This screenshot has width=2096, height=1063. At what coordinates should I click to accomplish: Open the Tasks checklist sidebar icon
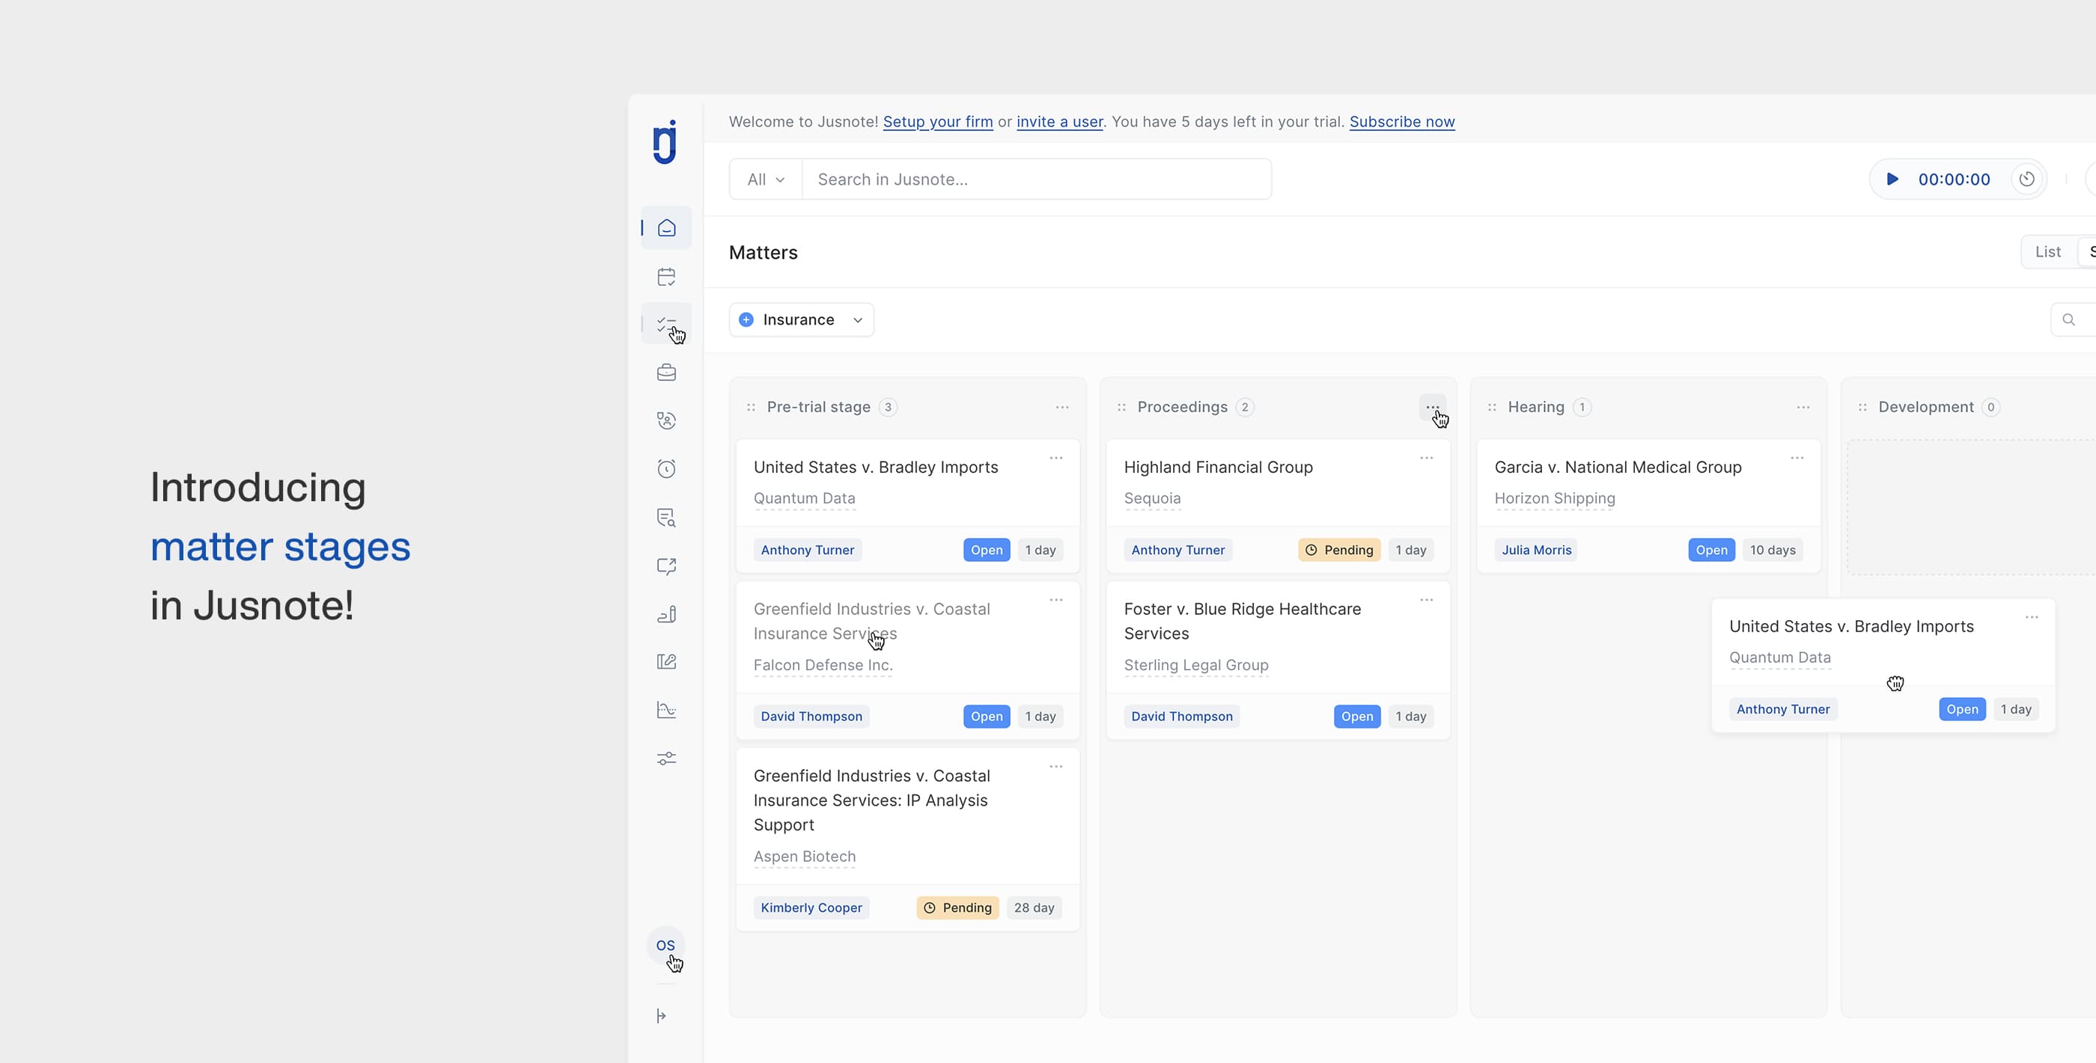point(666,325)
